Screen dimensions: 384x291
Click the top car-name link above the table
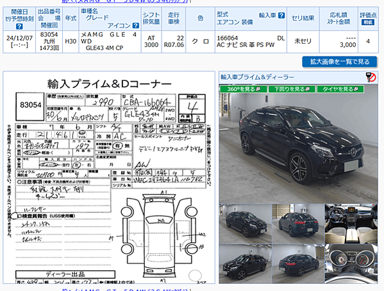pos(125,1)
